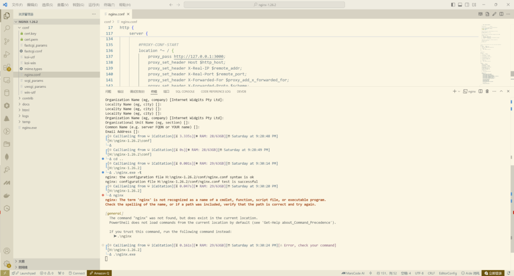514x276 pixels.
Task: Open the Remote Explorer activity icon
Action: (x=7, y=80)
